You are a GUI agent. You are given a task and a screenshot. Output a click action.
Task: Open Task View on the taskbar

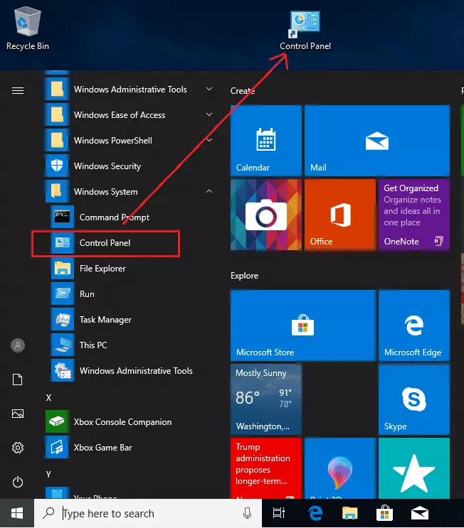pos(279,513)
